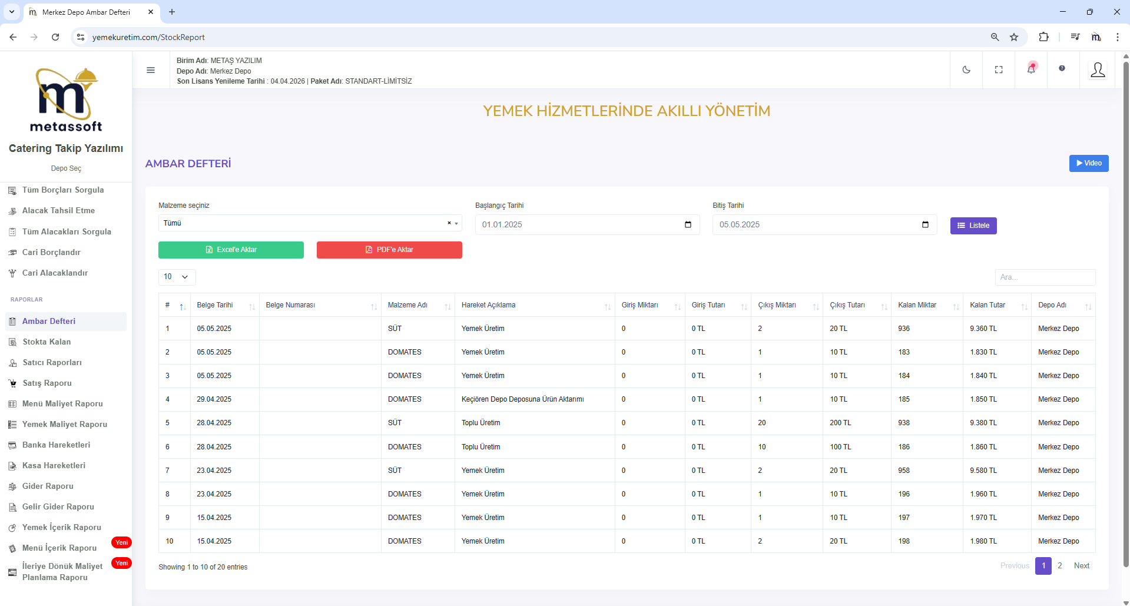Sort by Belge Tarihi column
Screen dimensions: 1130x606
[225, 305]
